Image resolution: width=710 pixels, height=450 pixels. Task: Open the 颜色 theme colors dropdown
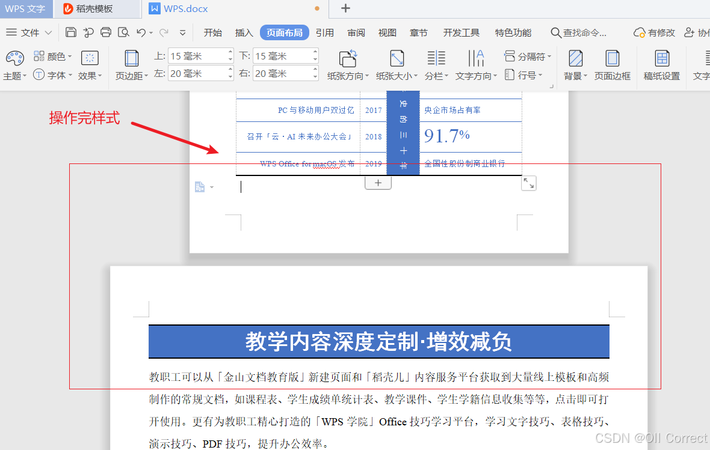[x=52, y=56]
